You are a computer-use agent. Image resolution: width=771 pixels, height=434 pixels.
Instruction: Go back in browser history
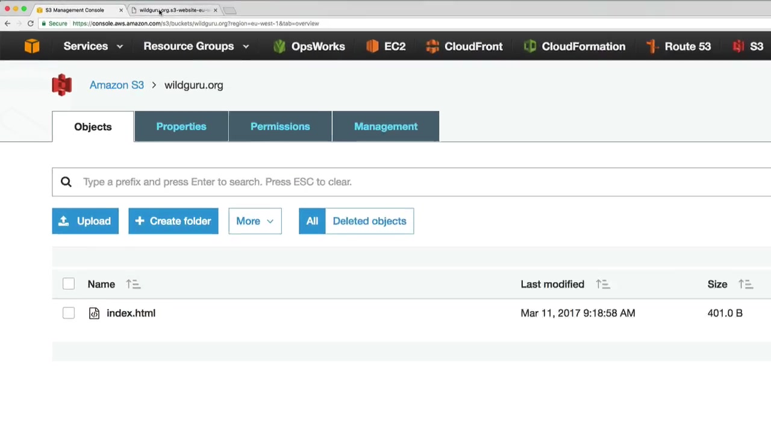[x=7, y=24]
